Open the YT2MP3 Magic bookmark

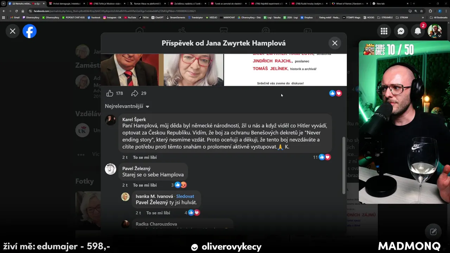351,17
